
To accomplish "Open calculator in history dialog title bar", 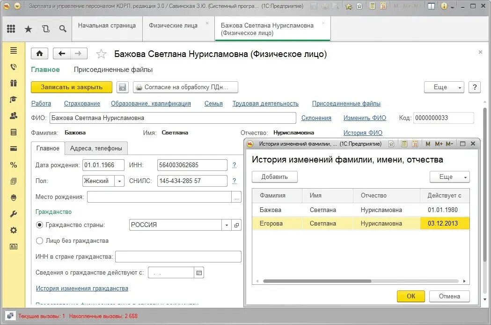I will tap(404, 144).
